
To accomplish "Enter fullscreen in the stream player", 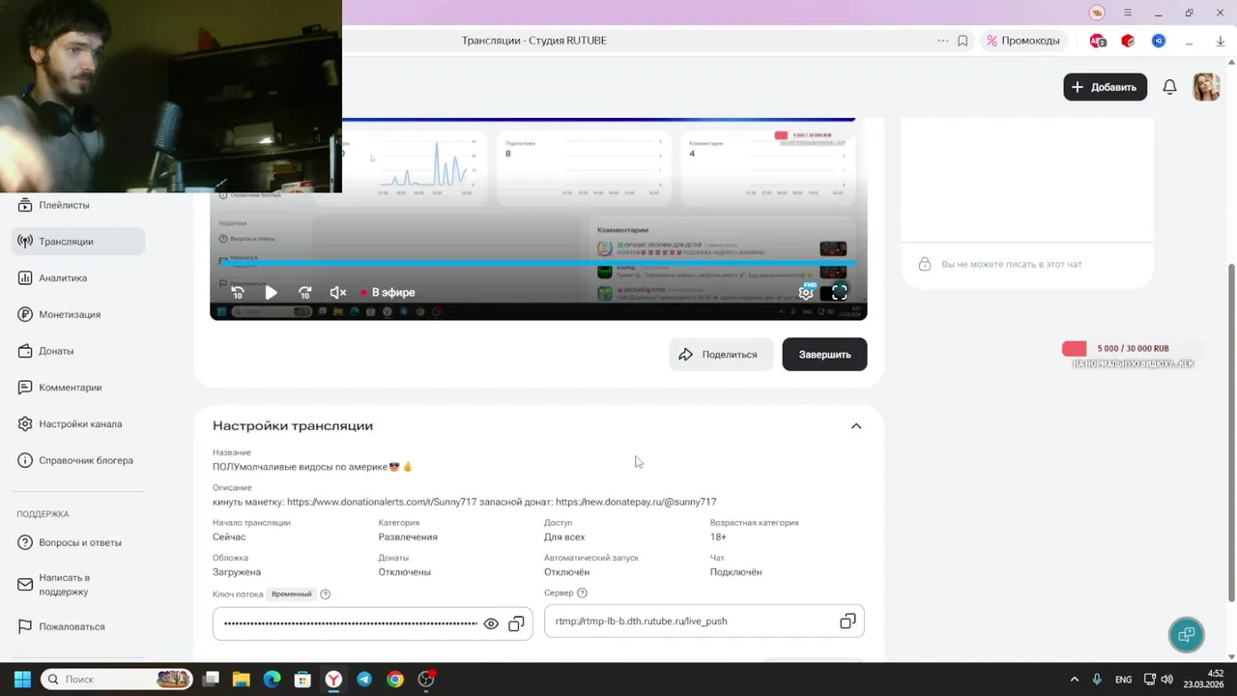I will tap(839, 292).
